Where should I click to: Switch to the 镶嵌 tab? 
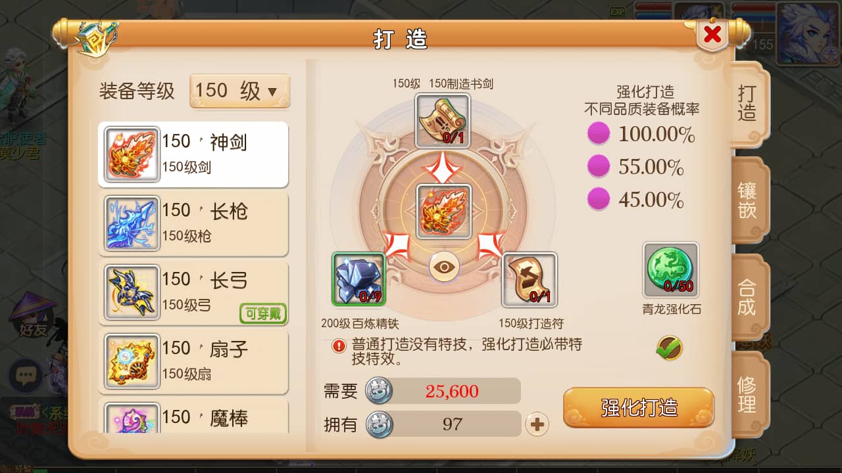[749, 200]
